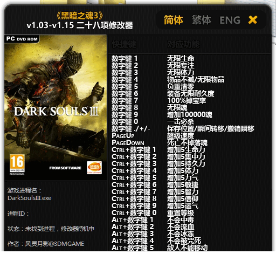
Task: Click the v1.03-v1.15 二十八项修改器 subtitle
Action: 80,25
